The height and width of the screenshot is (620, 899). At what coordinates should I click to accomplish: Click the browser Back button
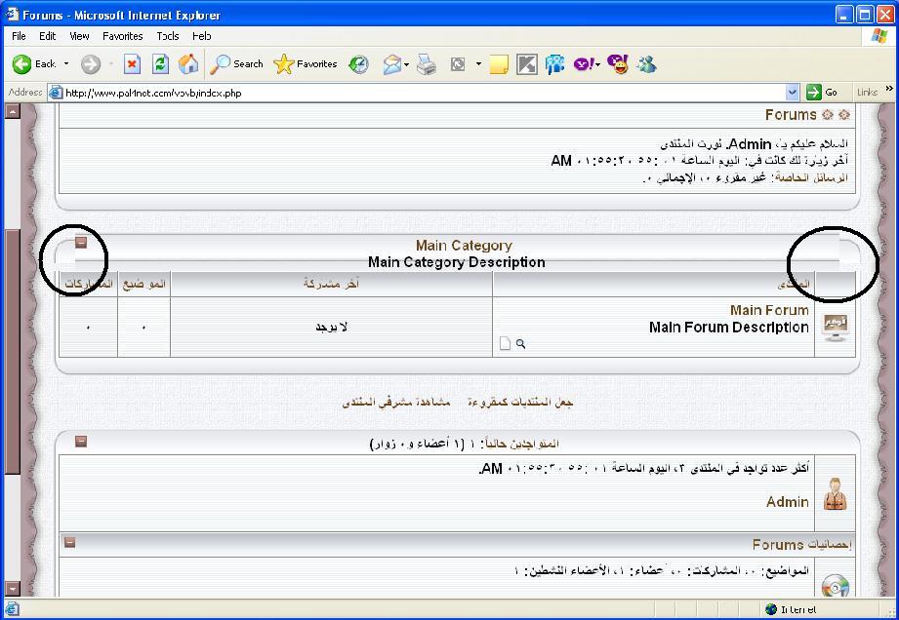(35, 64)
